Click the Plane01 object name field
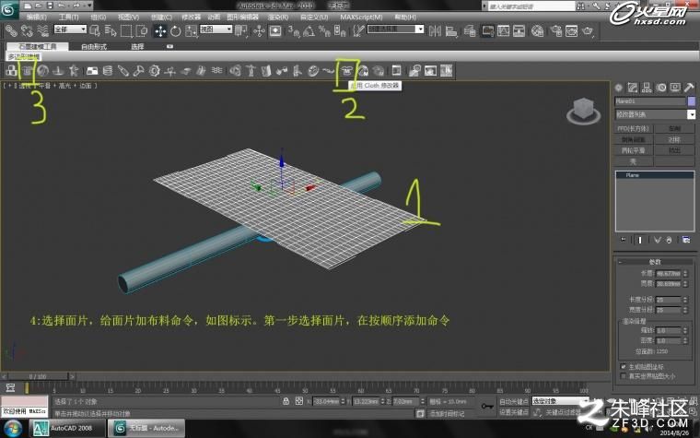The image size is (700, 438). tap(650, 101)
